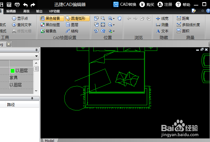The image size is (210, 142).
Task: Collapse the ribbon with up arrow
Action: tap(203, 11)
